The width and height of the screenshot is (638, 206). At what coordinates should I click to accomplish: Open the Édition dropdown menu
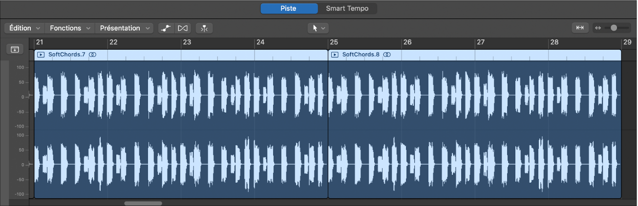pyautogui.click(x=24, y=28)
